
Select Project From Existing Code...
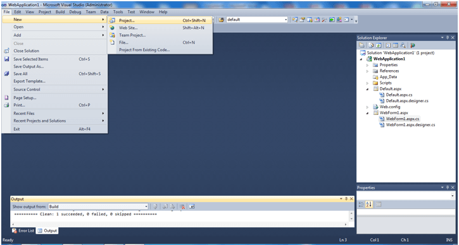click(x=160, y=50)
